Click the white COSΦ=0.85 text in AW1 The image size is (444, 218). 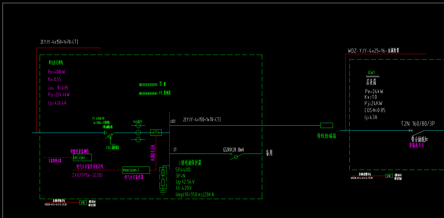point(375,110)
